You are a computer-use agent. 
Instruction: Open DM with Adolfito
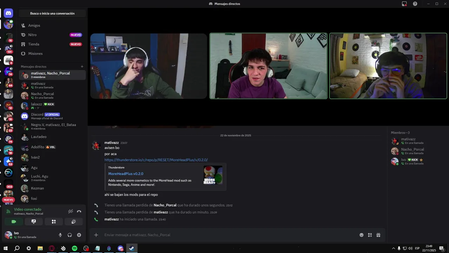pyautogui.click(x=52, y=147)
